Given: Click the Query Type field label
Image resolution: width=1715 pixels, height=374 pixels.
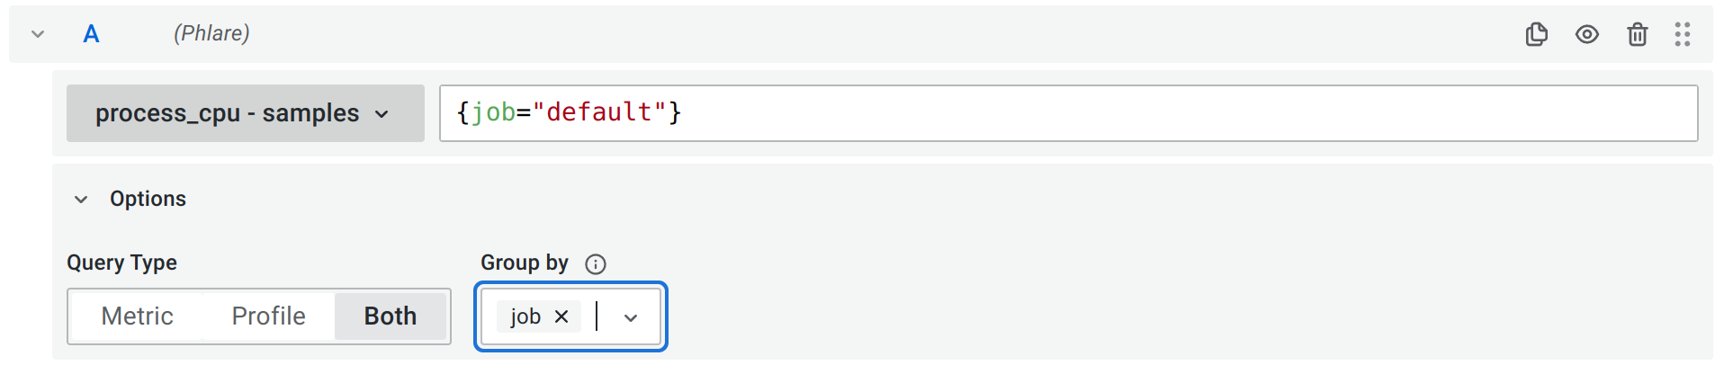Looking at the screenshot, I should 121,263.
